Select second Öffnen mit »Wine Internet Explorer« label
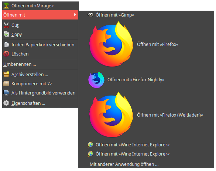 point(133,154)
